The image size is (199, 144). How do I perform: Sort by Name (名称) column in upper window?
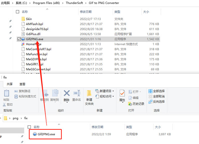point(25,12)
